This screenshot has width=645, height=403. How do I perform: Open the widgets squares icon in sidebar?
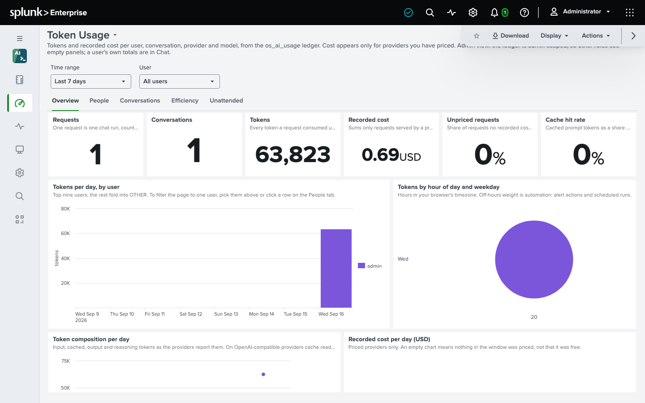20,219
